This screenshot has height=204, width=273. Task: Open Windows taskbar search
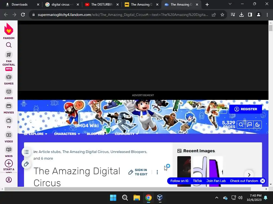(x=125, y=198)
